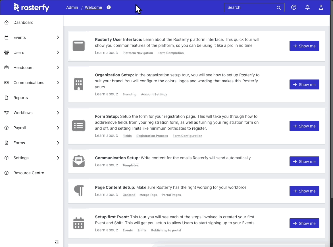The width and height of the screenshot is (333, 247).
Task: Click the Organization Setup building icon
Action: [x=79, y=84]
